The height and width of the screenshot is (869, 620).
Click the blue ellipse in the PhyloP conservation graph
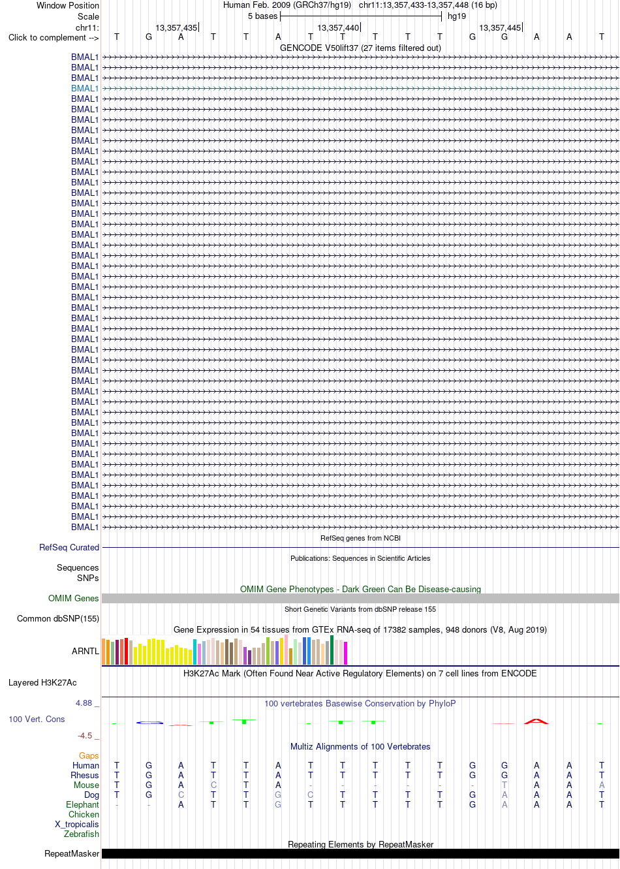[149, 722]
